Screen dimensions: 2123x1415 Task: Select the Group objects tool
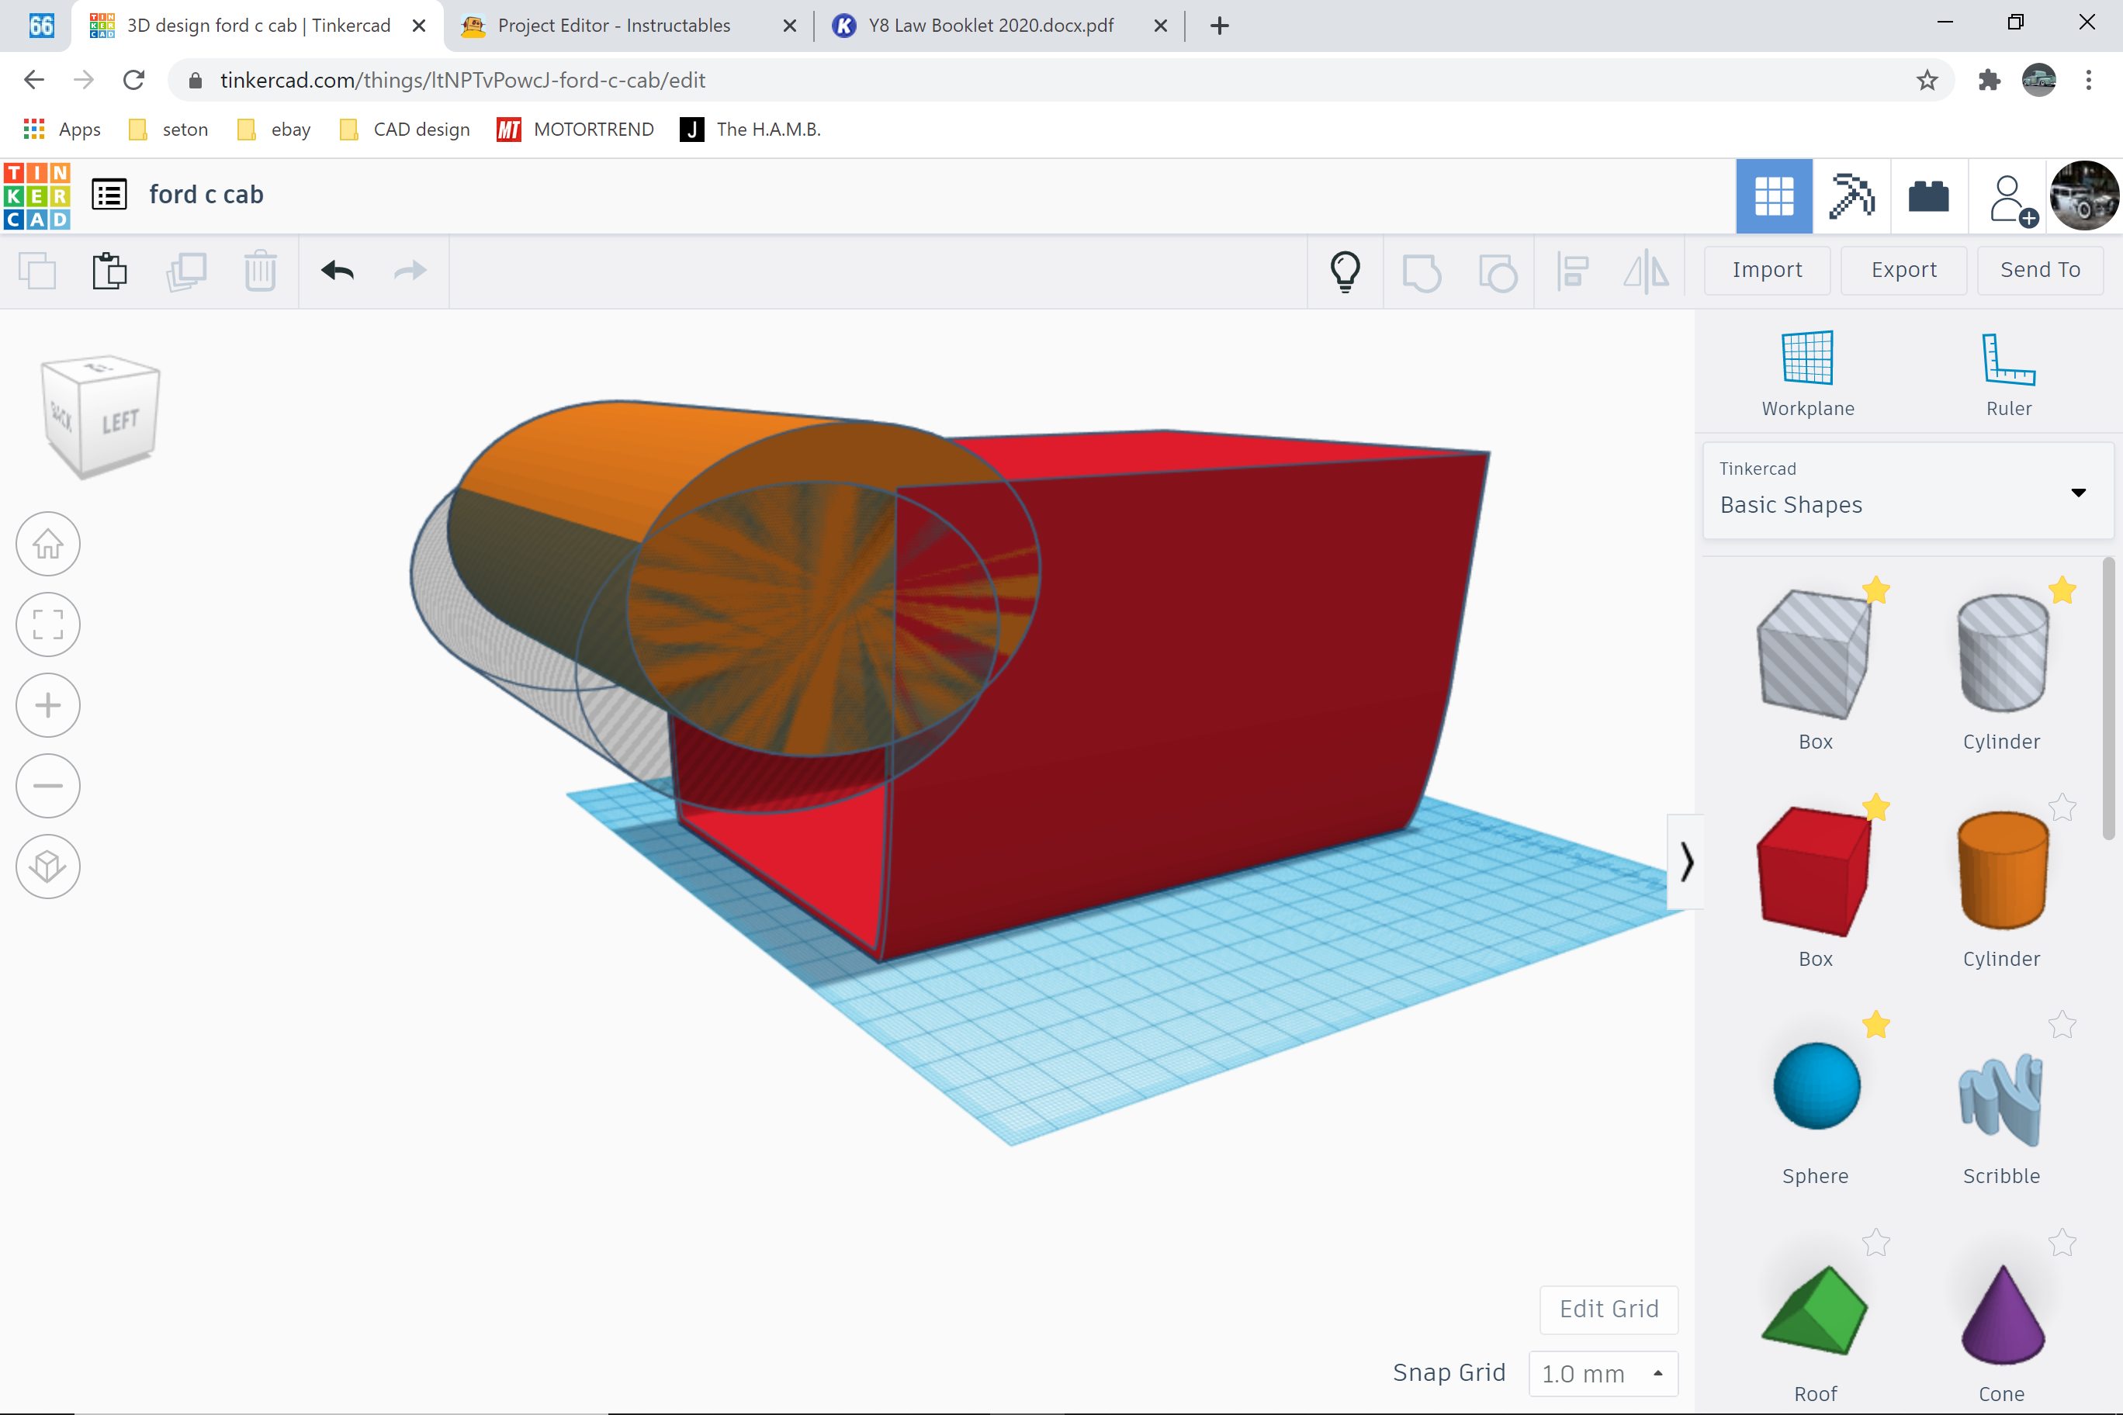[x=1420, y=270]
